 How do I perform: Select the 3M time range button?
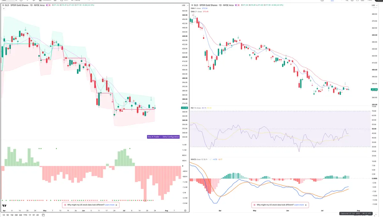click(x=16, y=215)
